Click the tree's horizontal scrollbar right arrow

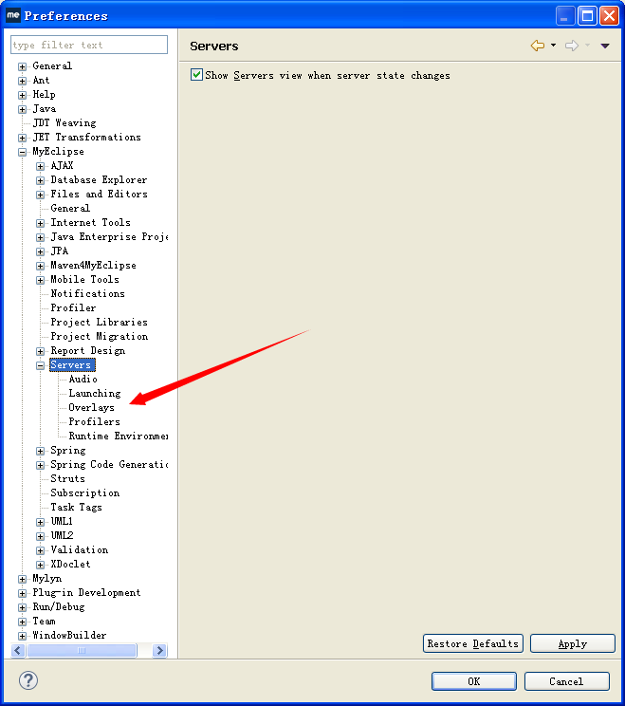coord(159,651)
